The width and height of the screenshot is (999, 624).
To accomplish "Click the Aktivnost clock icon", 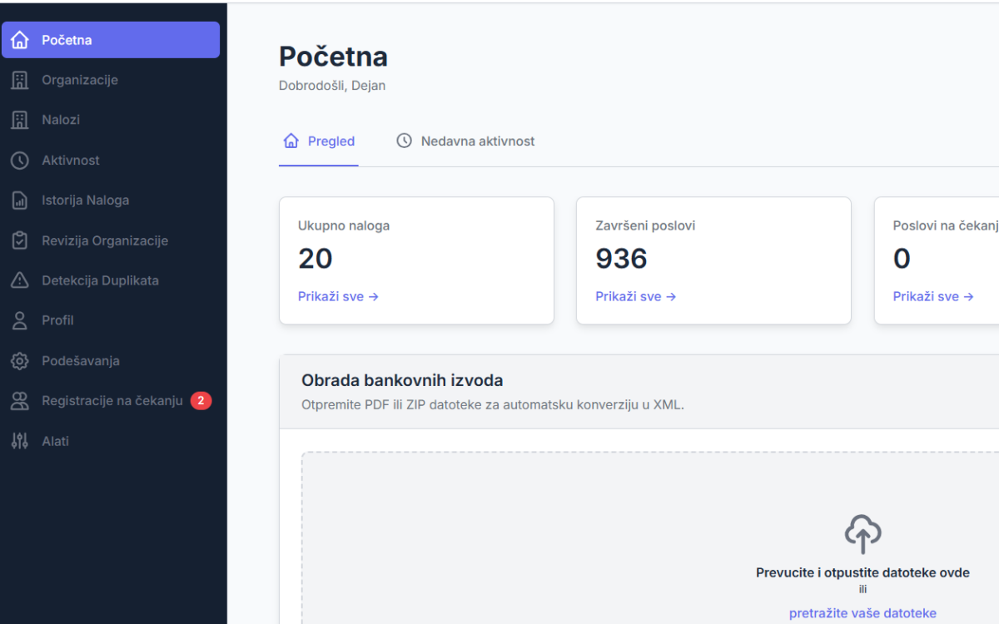I will (20, 161).
